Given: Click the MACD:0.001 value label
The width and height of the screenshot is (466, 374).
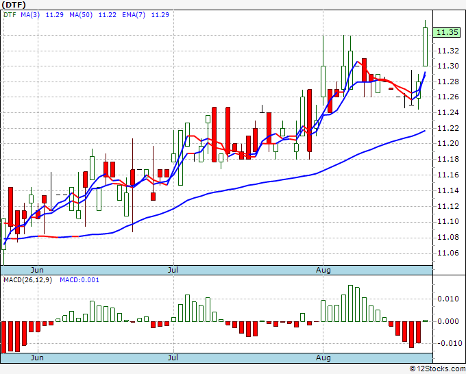Looking at the screenshot, I should click(79, 280).
